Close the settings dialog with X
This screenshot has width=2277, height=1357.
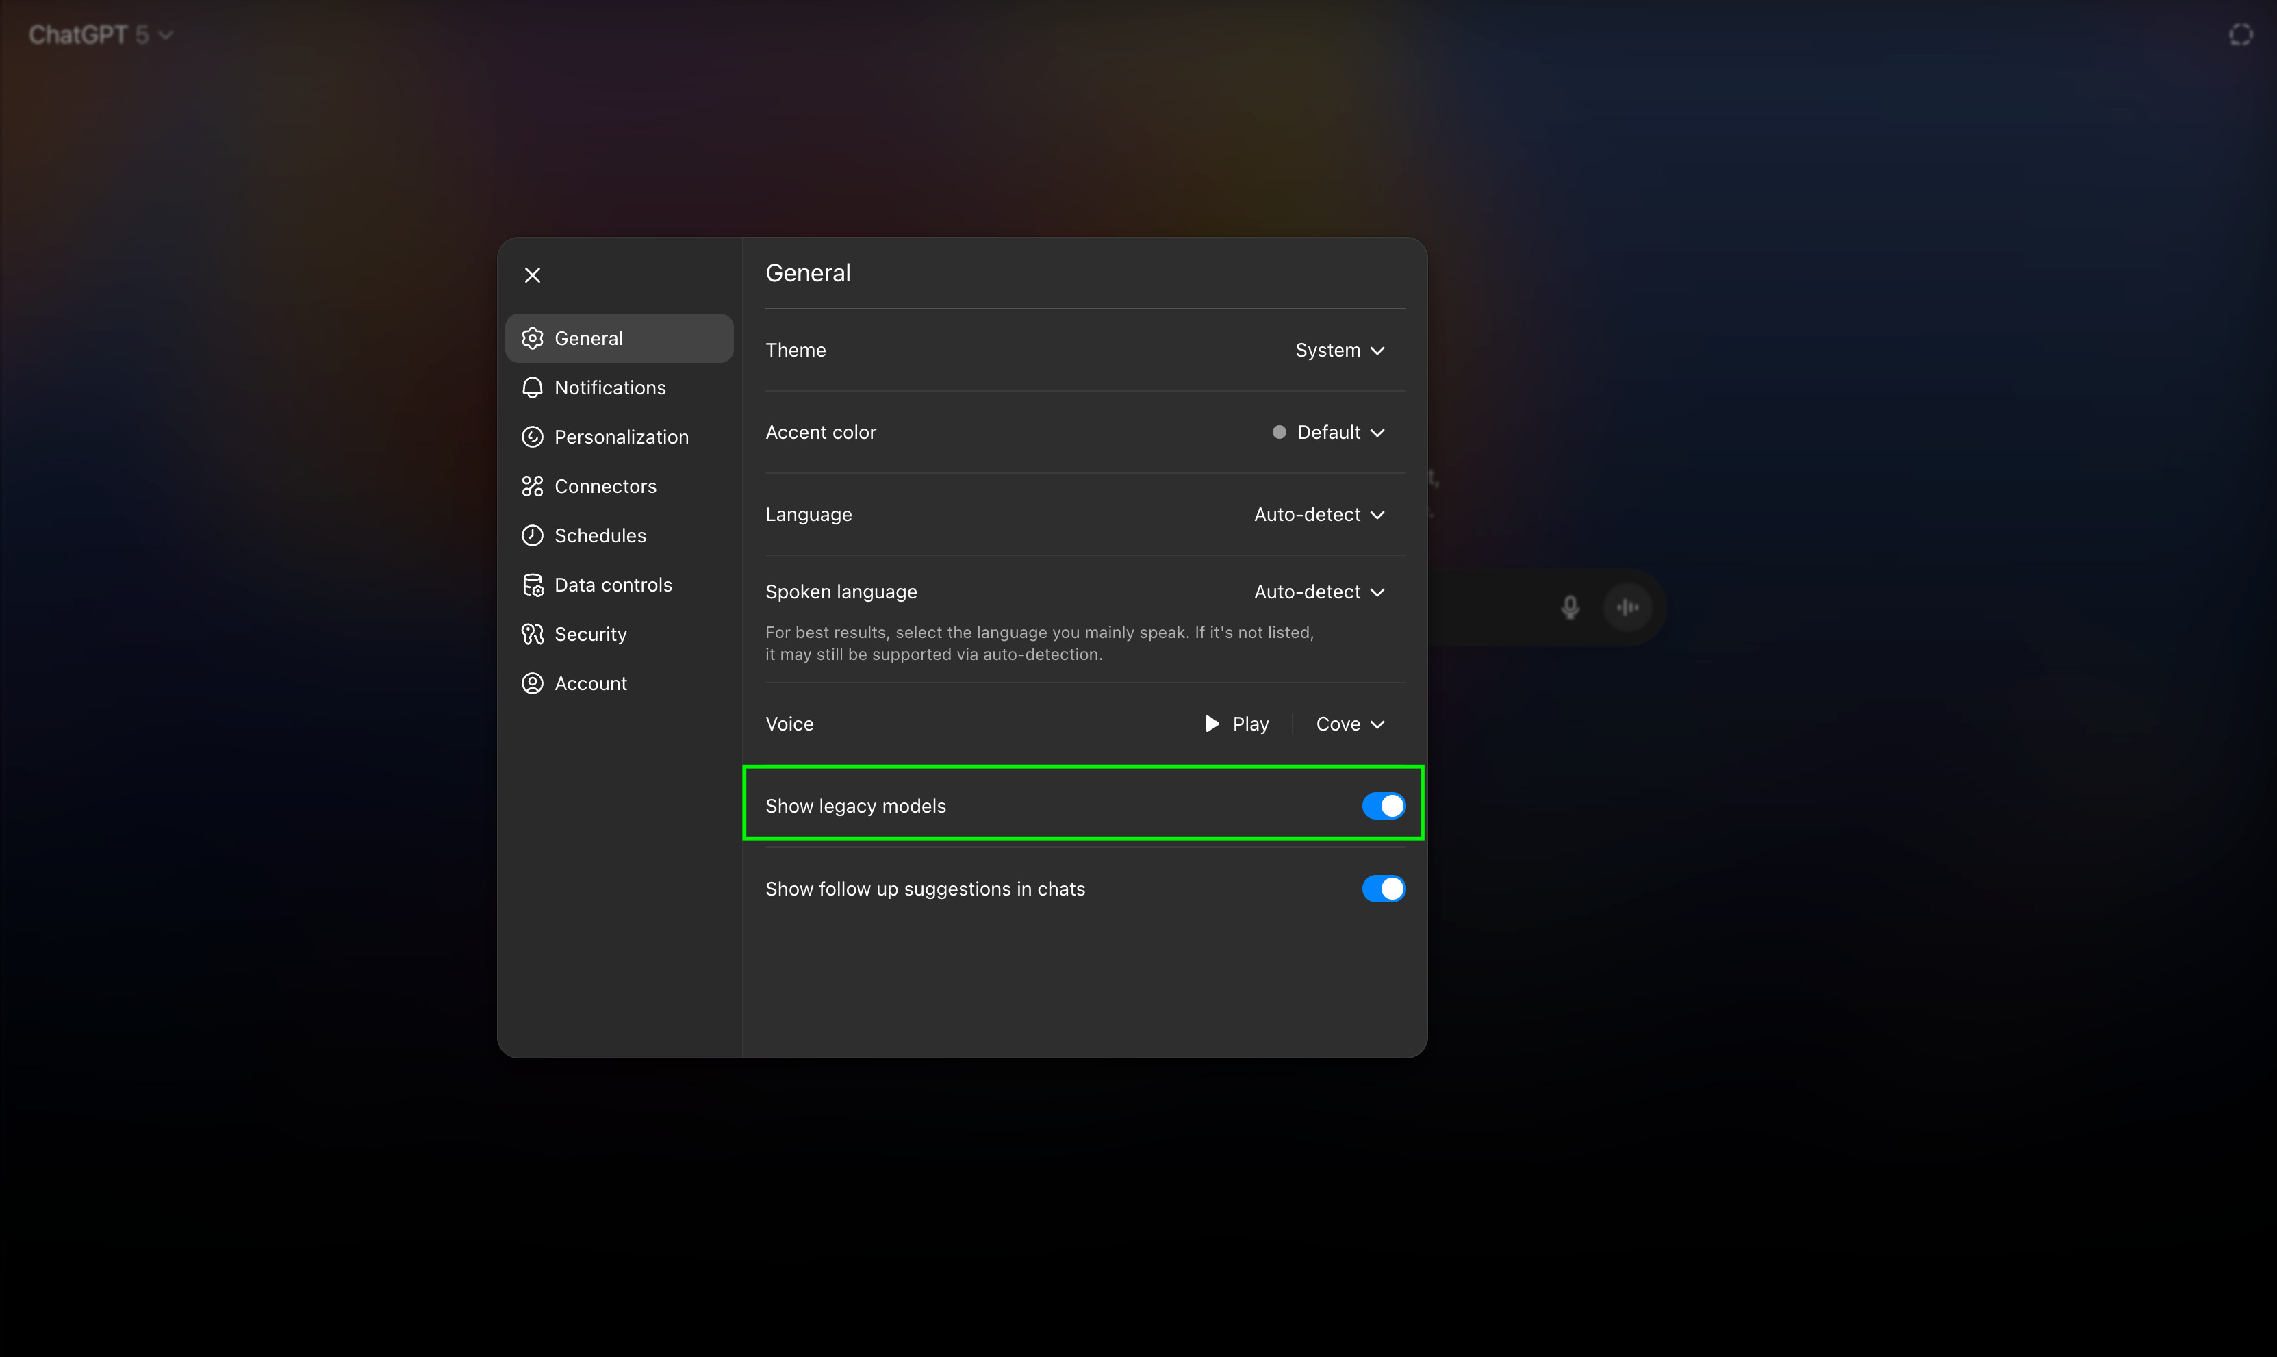533,275
